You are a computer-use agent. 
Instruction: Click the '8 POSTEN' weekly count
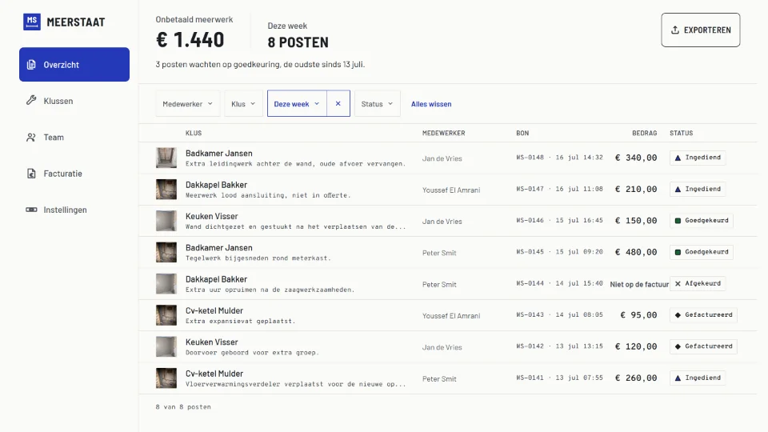298,42
